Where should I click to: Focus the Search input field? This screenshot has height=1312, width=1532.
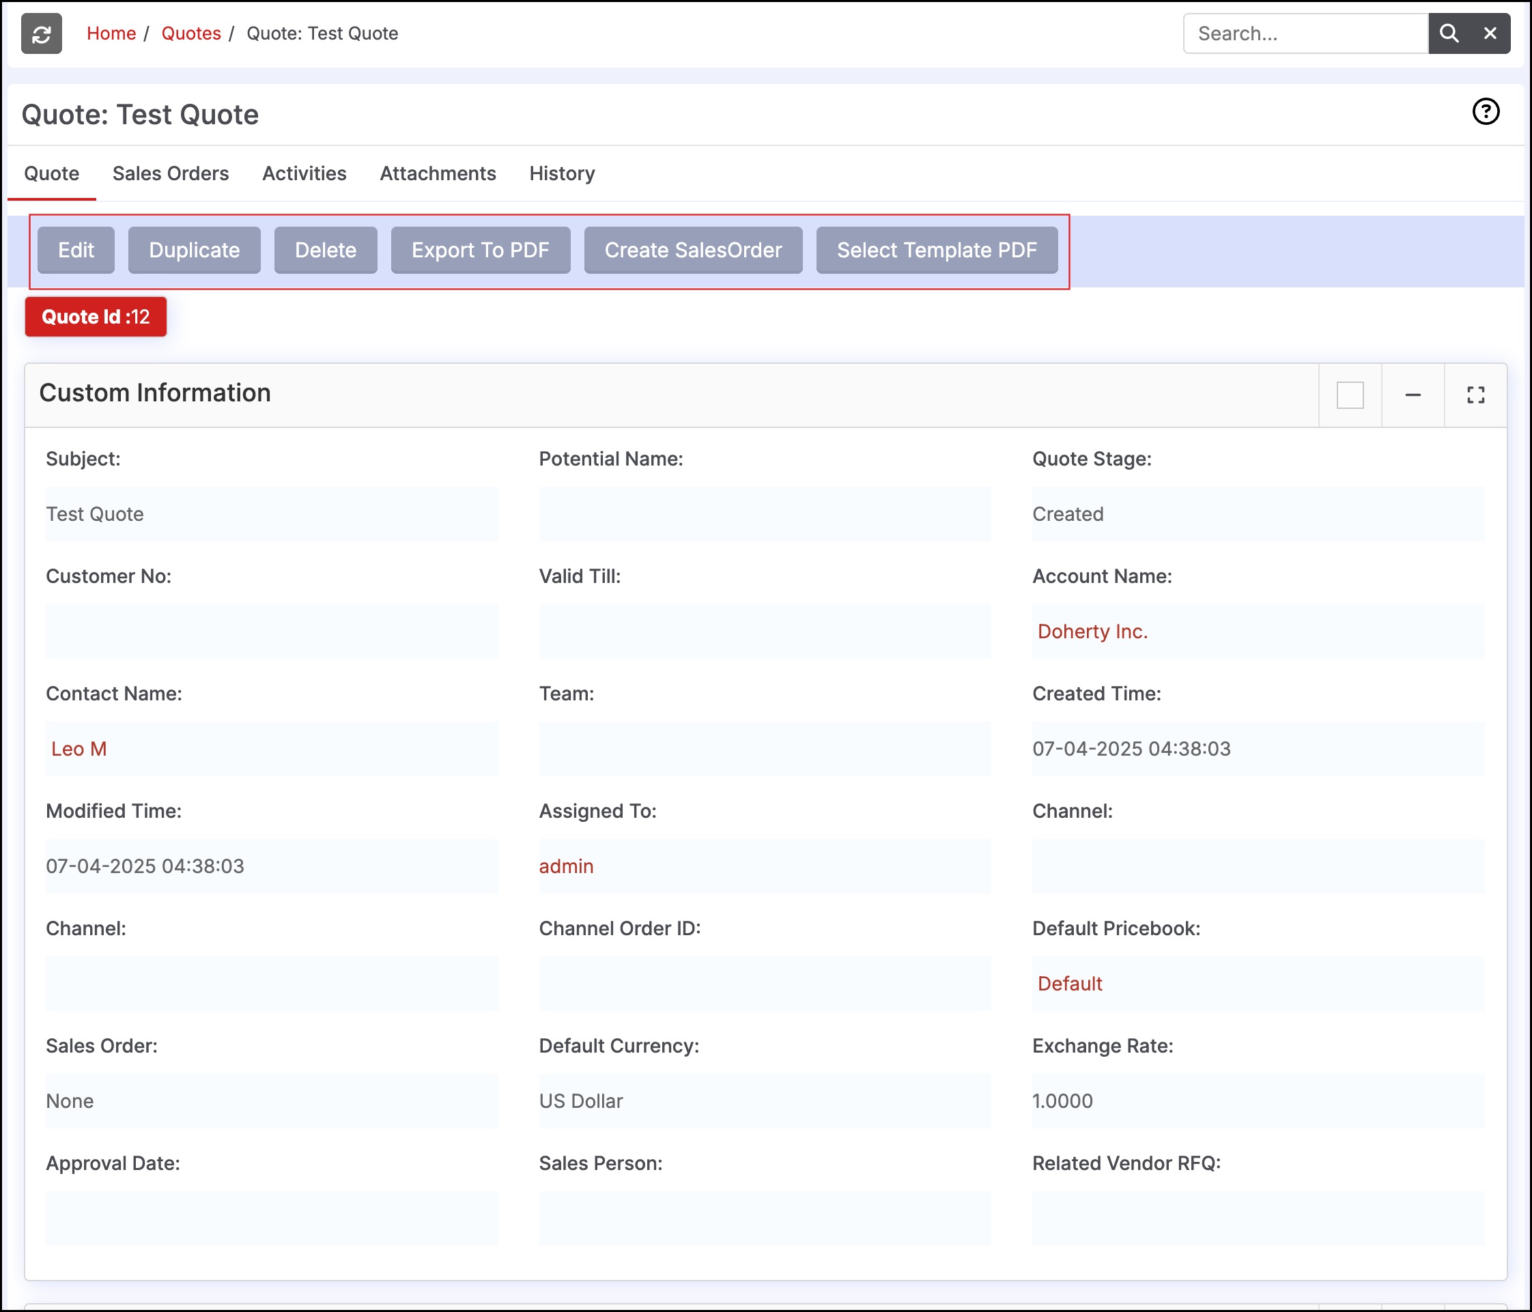[x=1306, y=33]
